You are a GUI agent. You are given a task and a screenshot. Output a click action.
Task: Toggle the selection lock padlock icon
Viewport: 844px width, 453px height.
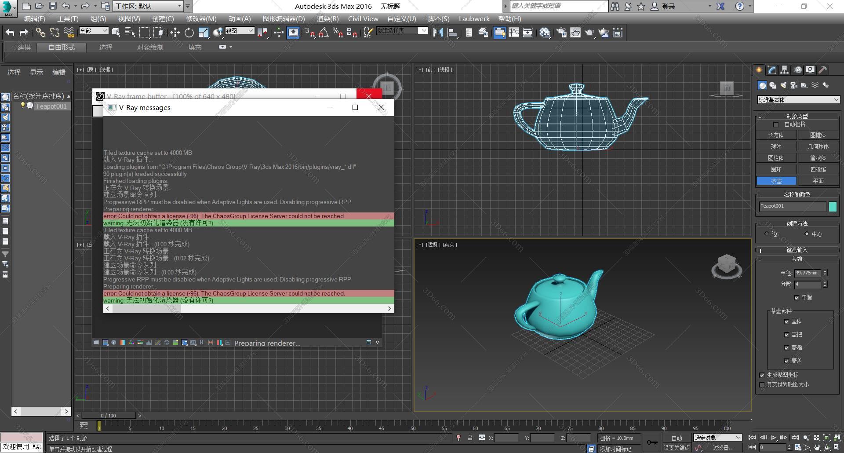[x=470, y=438]
